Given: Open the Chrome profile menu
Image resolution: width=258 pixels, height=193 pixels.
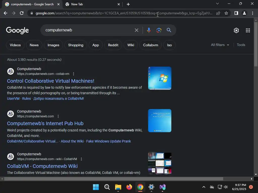Looking at the screenshot, I should 244,13.
